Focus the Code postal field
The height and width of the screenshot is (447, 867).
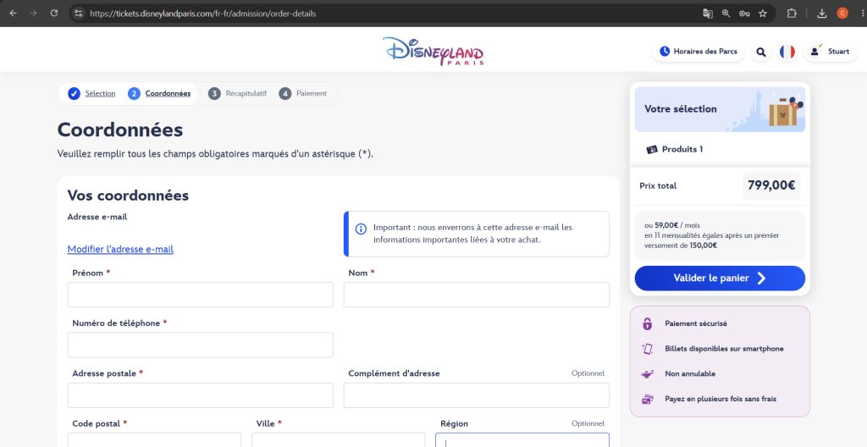[154, 440]
